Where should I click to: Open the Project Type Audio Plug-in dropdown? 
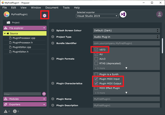[x=126, y=37]
